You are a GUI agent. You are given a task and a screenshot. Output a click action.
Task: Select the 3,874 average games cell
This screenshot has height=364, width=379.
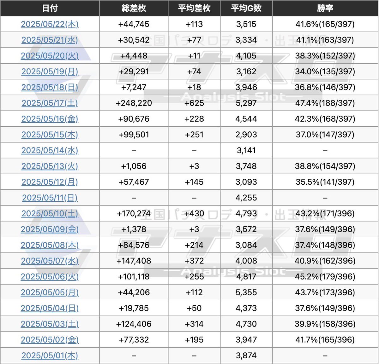pos(246,355)
